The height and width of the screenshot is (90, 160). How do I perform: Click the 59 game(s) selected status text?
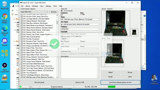pos(57,87)
